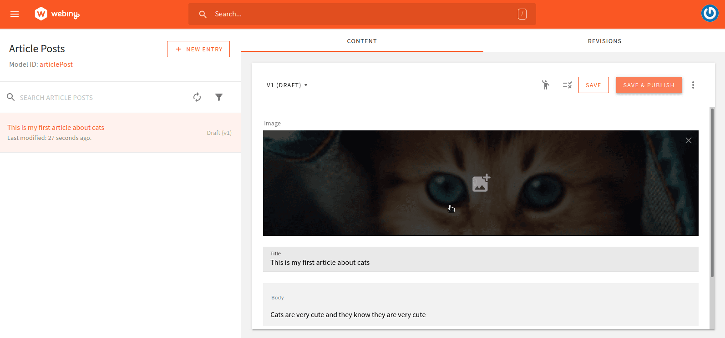
Task: Open the filter article posts icon
Action: 219,97
